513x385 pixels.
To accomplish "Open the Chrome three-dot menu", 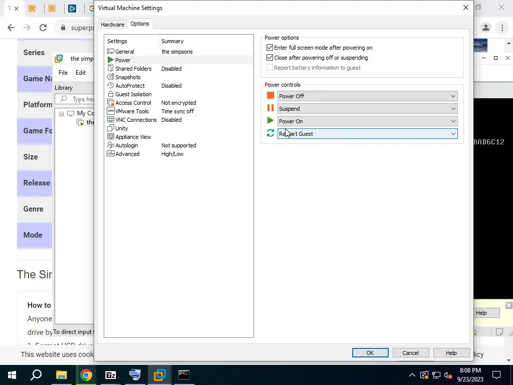I will [502, 28].
